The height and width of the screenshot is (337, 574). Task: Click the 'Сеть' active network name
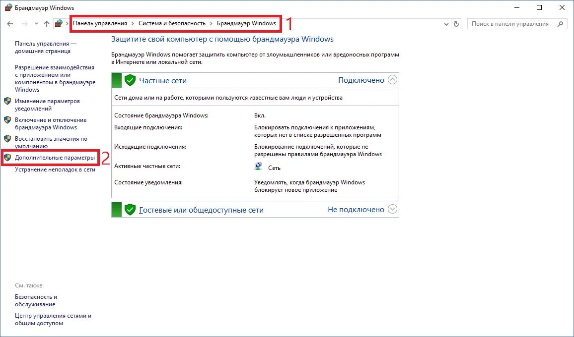tap(274, 168)
